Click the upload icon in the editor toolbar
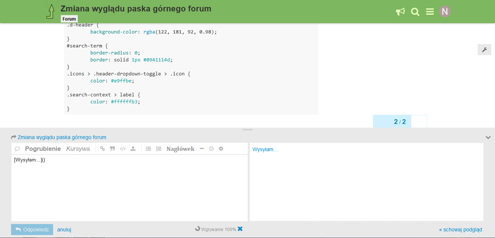The height and width of the screenshot is (238, 495). click(x=133, y=149)
